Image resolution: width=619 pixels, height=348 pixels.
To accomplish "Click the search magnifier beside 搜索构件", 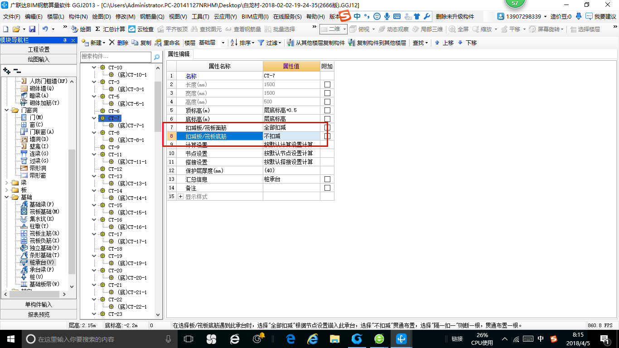I will coord(157,57).
